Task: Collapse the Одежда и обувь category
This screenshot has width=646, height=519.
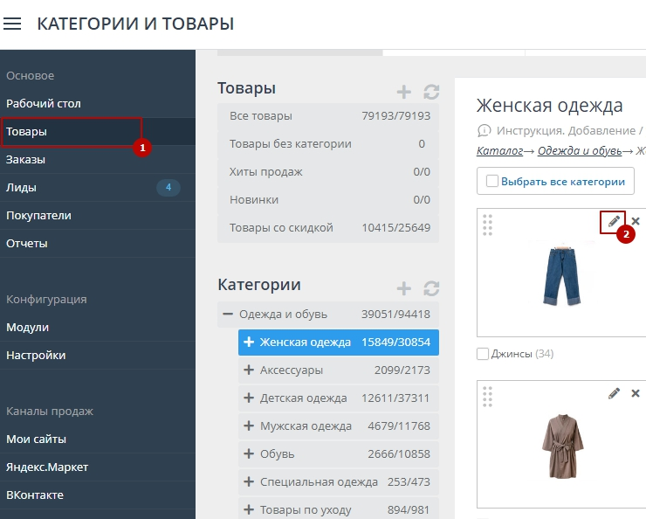Action: pyautogui.click(x=228, y=315)
